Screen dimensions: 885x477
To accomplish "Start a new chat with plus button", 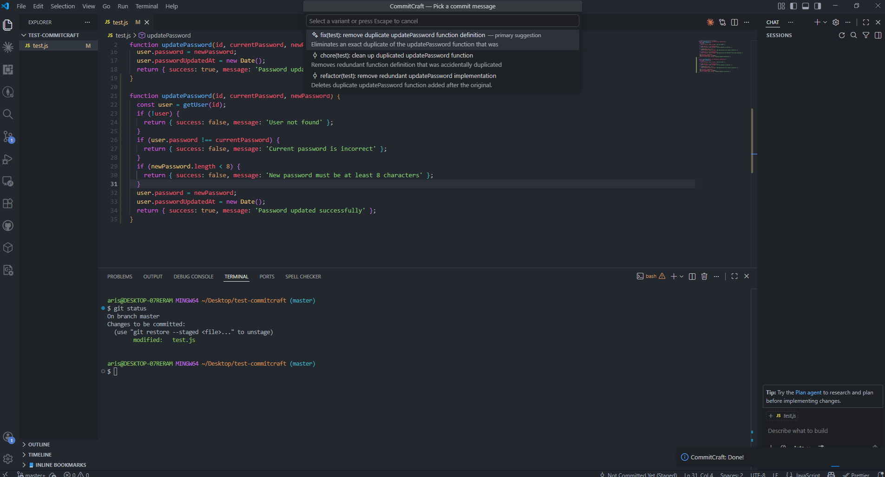I will tap(817, 22).
